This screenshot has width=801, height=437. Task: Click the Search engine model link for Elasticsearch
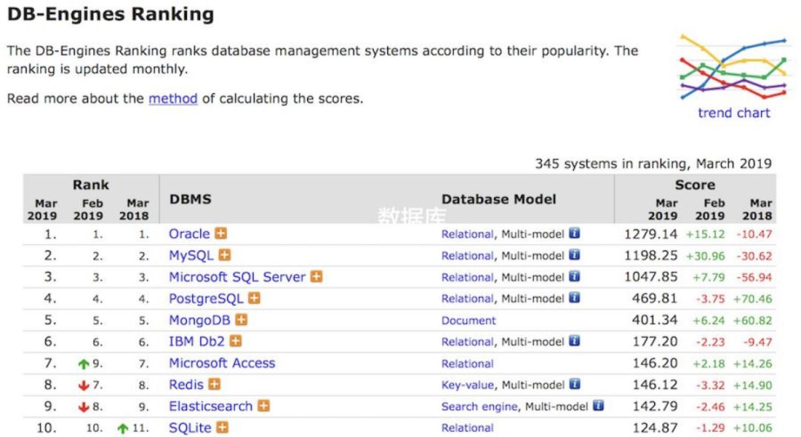pyautogui.click(x=480, y=407)
